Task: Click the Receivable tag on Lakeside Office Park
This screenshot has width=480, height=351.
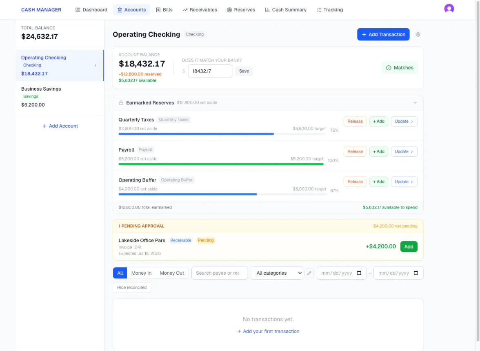Action: coord(180,240)
